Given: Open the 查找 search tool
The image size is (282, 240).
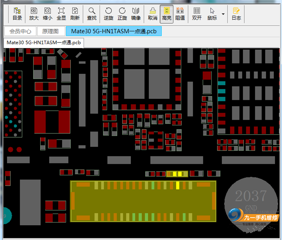Looking at the screenshot, I should (x=92, y=14).
